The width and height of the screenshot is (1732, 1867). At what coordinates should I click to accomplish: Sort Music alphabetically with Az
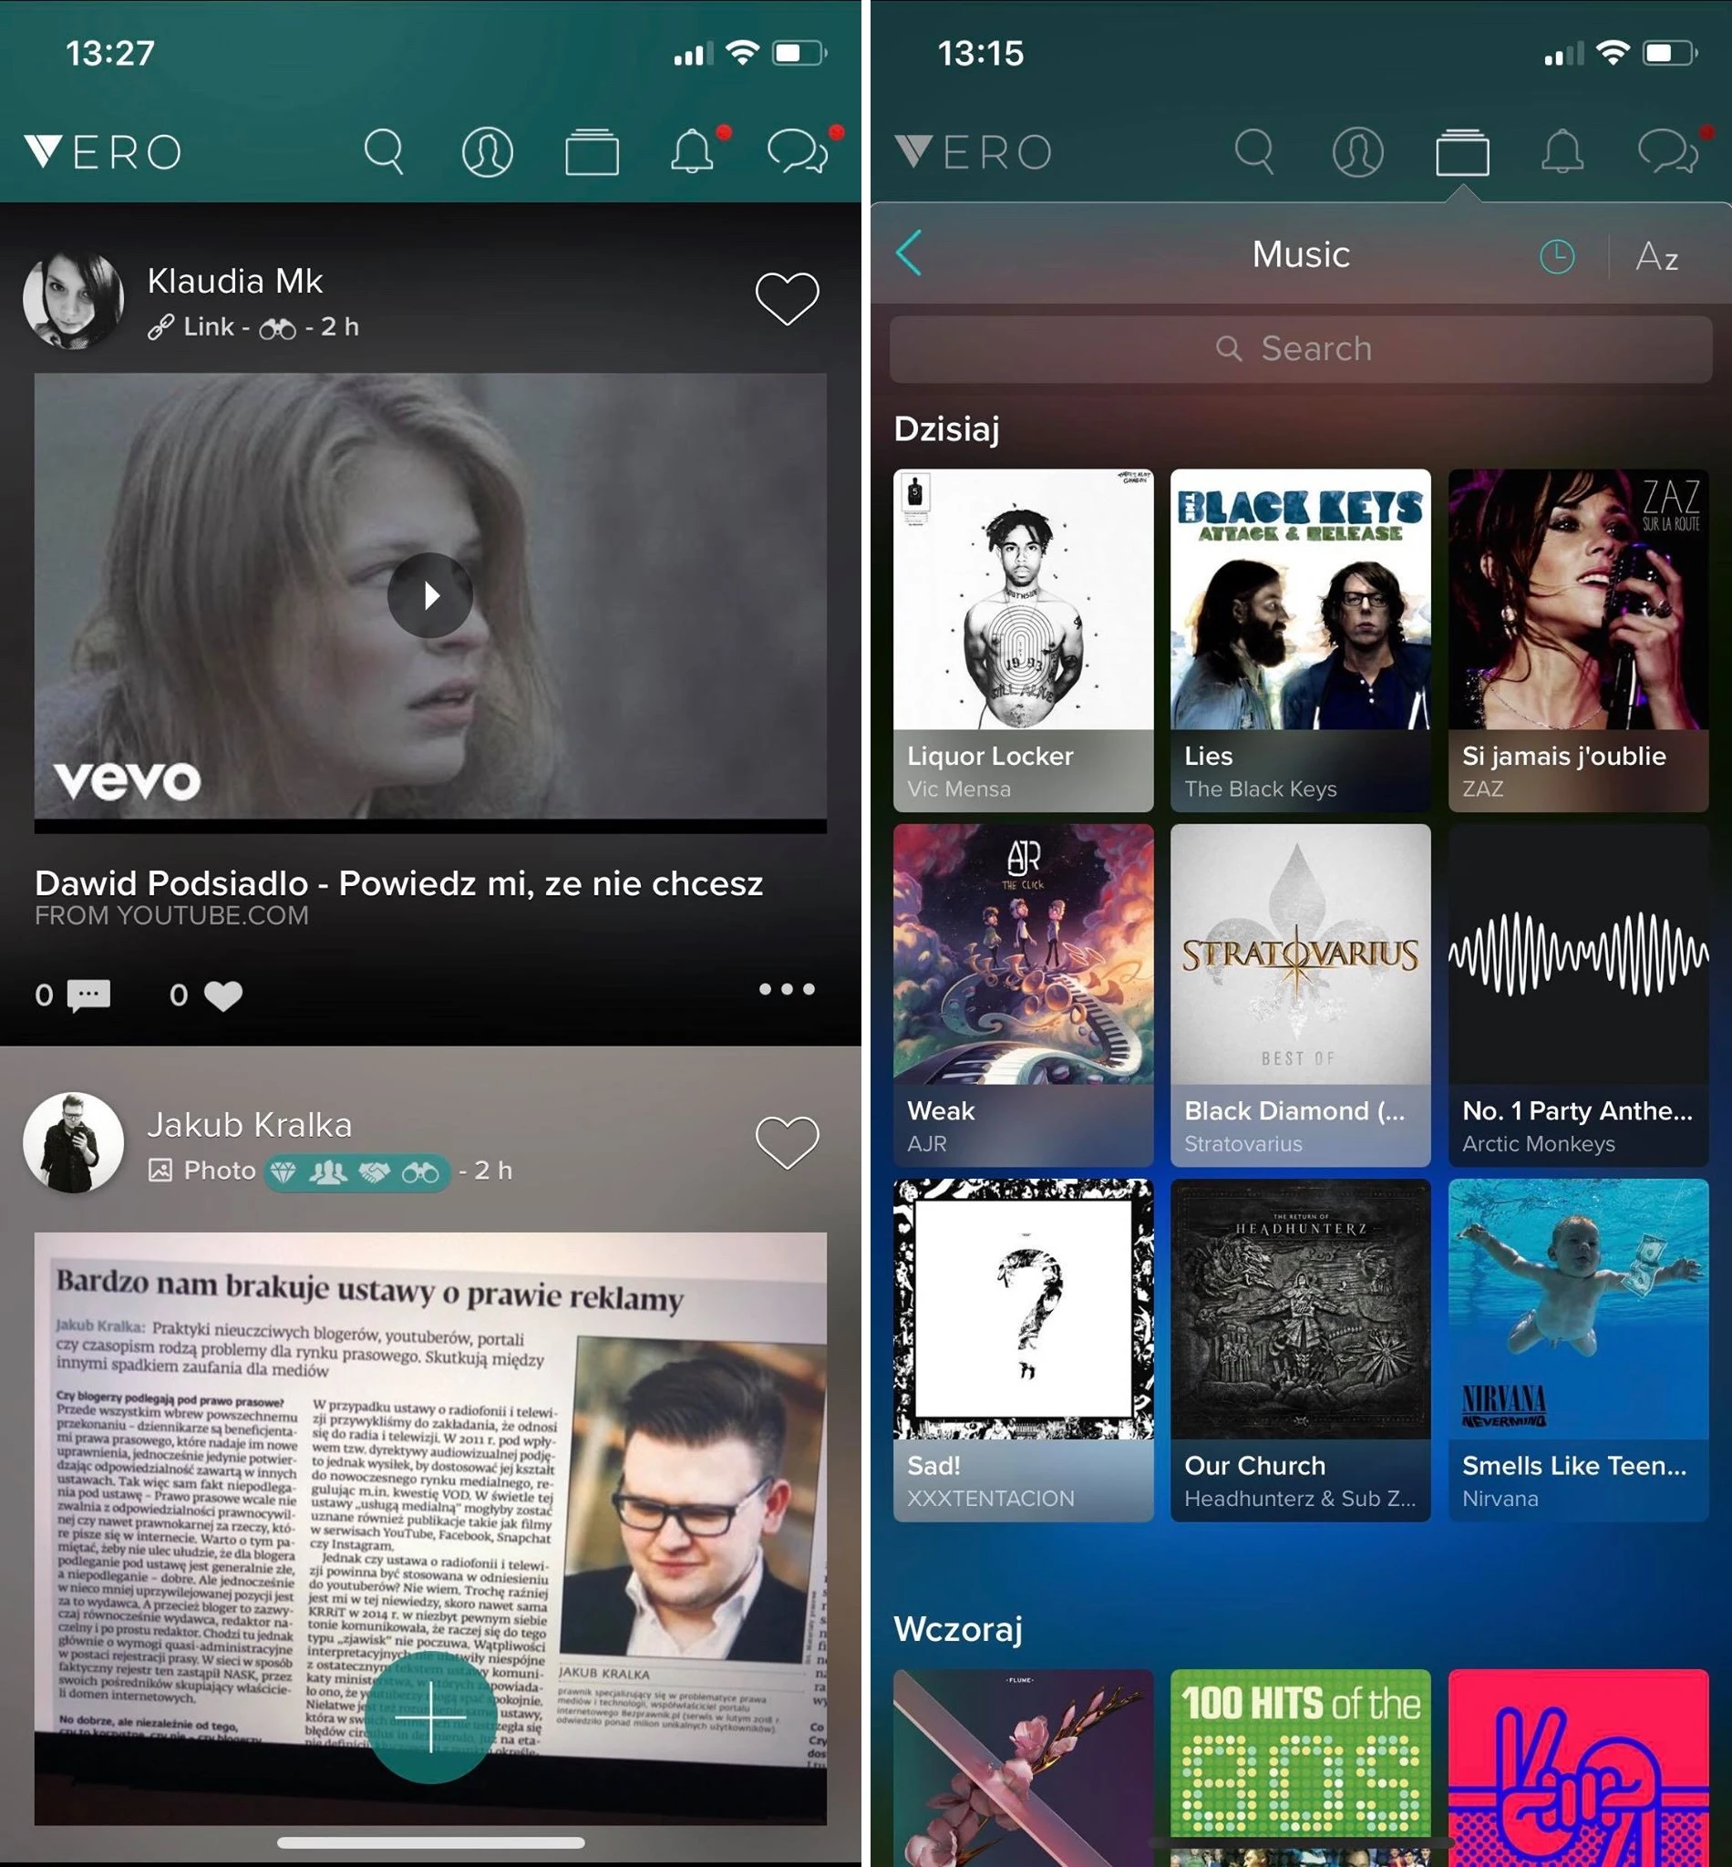pos(1657,256)
